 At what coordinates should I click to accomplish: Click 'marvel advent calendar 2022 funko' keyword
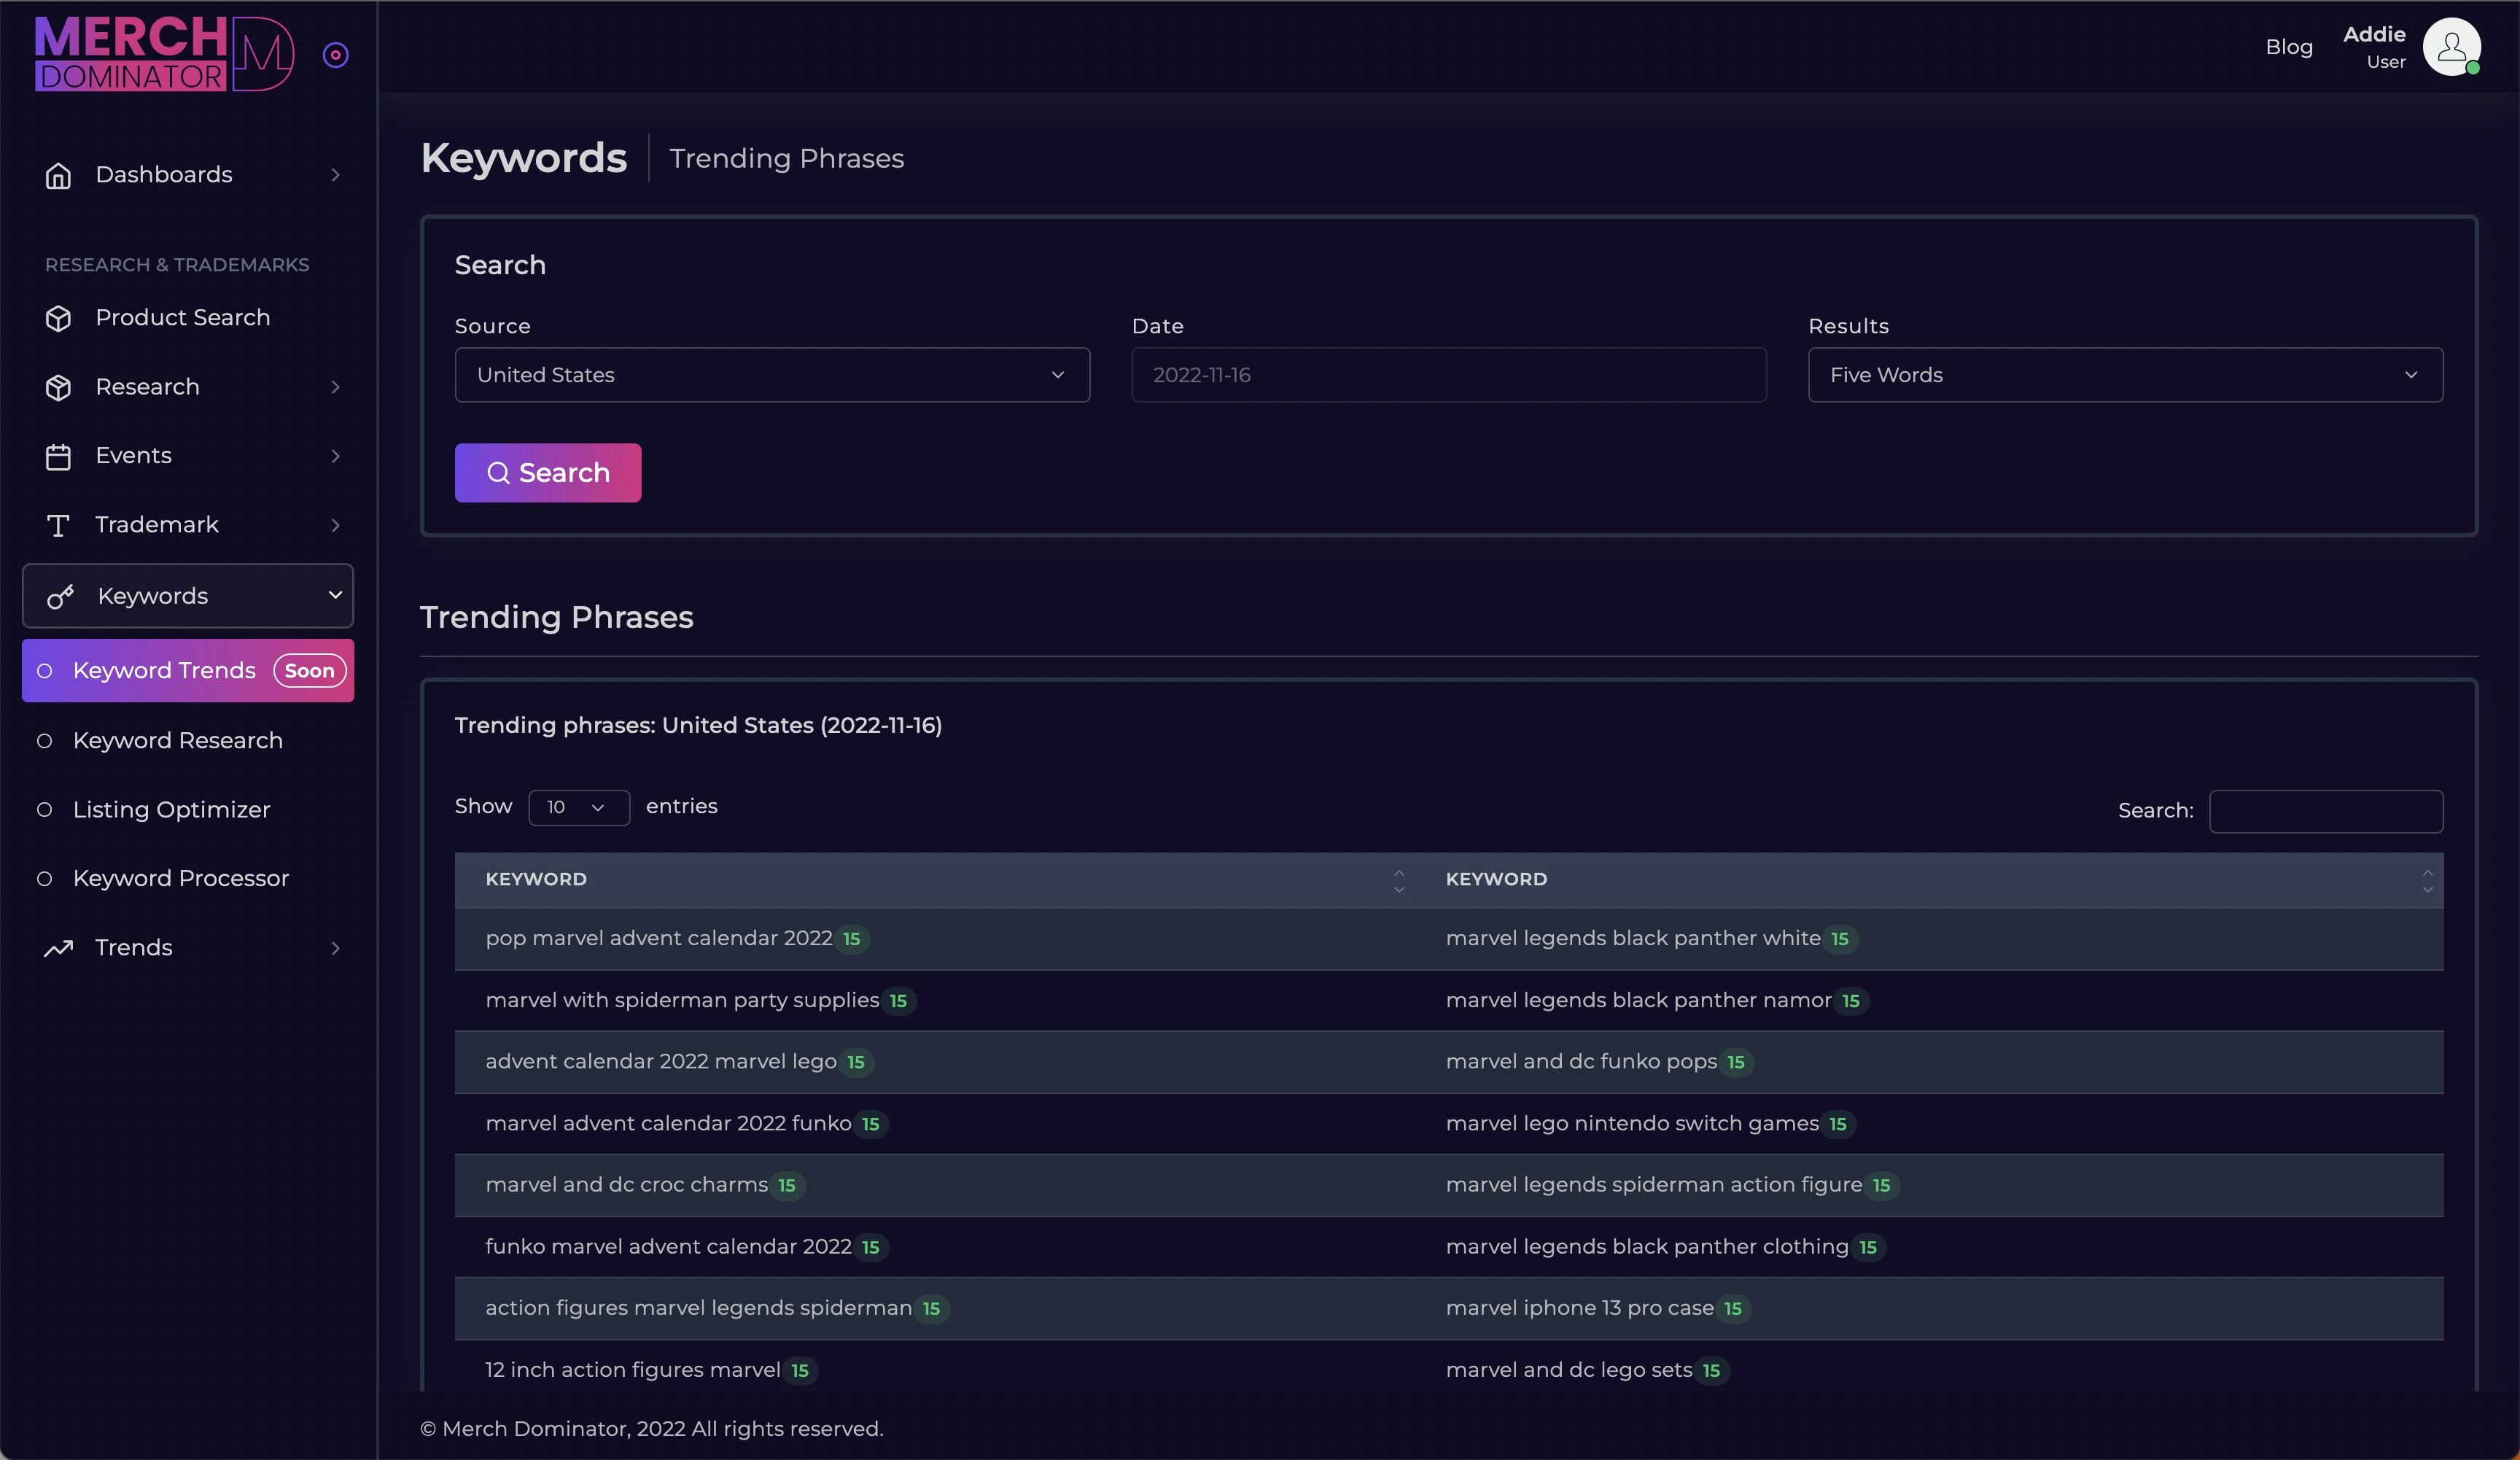coord(668,1123)
